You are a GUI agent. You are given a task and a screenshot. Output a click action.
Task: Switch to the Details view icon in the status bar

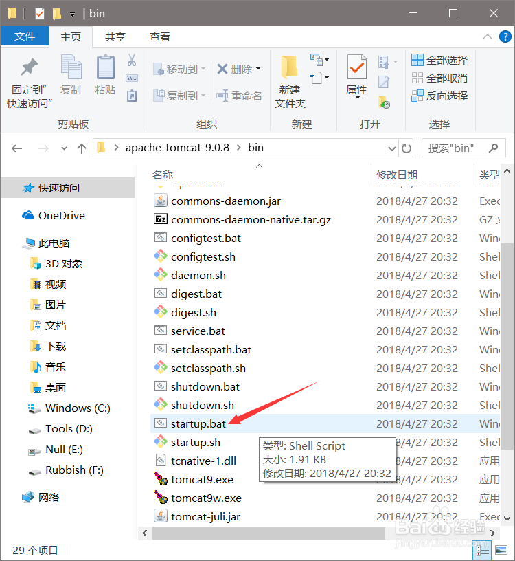click(483, 550)
